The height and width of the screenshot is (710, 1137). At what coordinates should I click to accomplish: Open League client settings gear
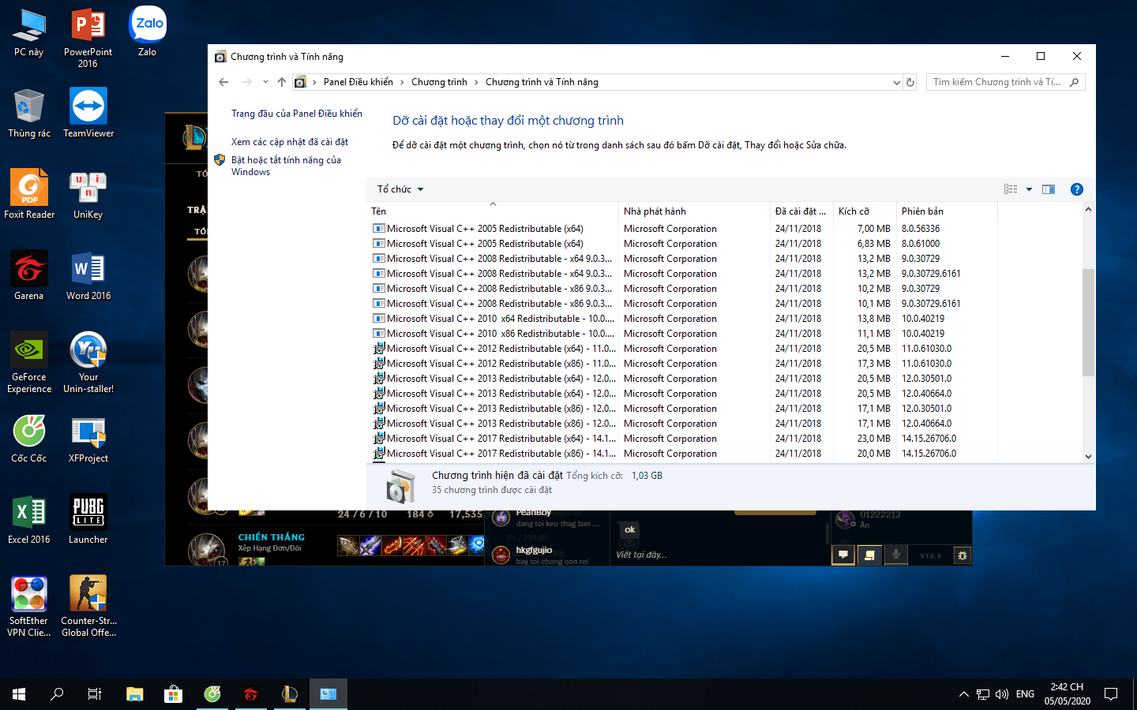(x=962, y=555)
